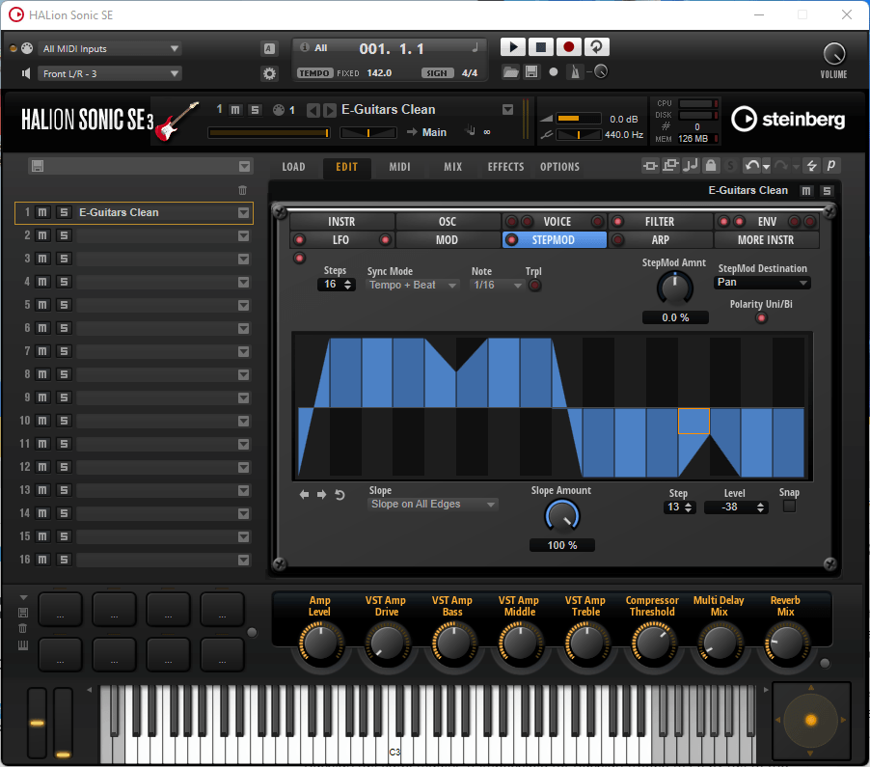The image size is (870, 767).
Task: Open the FILTER page button
Action: tap(660, 222)
